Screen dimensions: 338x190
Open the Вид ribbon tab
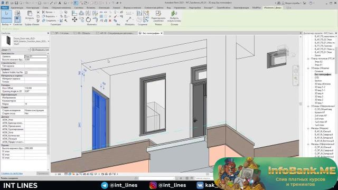point(168,8)
